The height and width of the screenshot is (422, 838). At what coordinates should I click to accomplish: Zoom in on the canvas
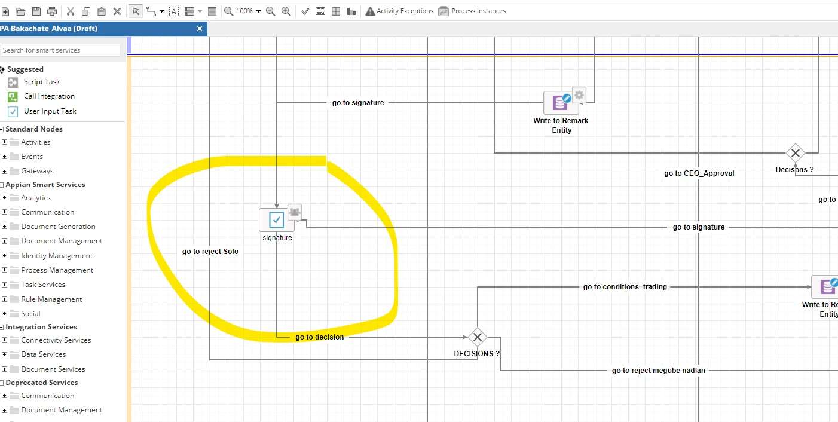286,11
